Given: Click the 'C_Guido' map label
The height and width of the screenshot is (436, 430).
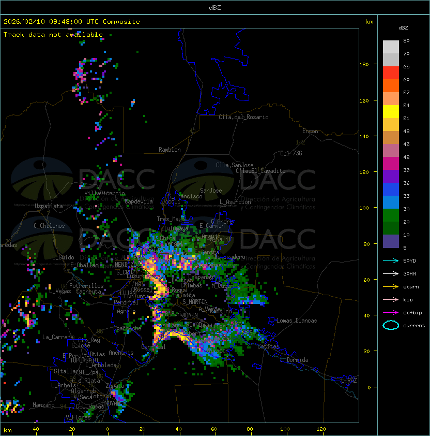Looking at the screenshot, I should 63,257.
